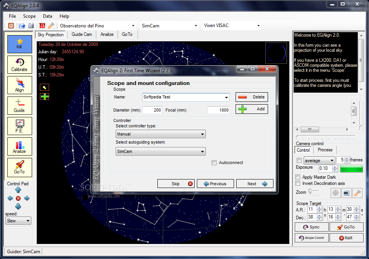The width and height of the screenshot is (369, 259).
Task: Open the controller type Manual dropdown
Action: tap(161, 134)
